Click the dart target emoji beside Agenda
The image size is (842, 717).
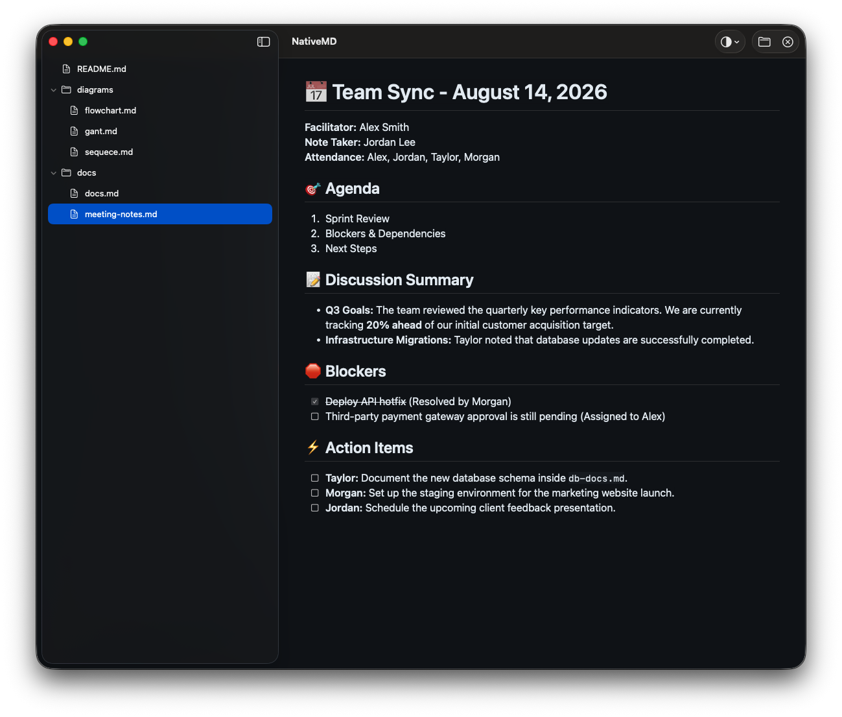pyautogui.click(x=313, y=189)
